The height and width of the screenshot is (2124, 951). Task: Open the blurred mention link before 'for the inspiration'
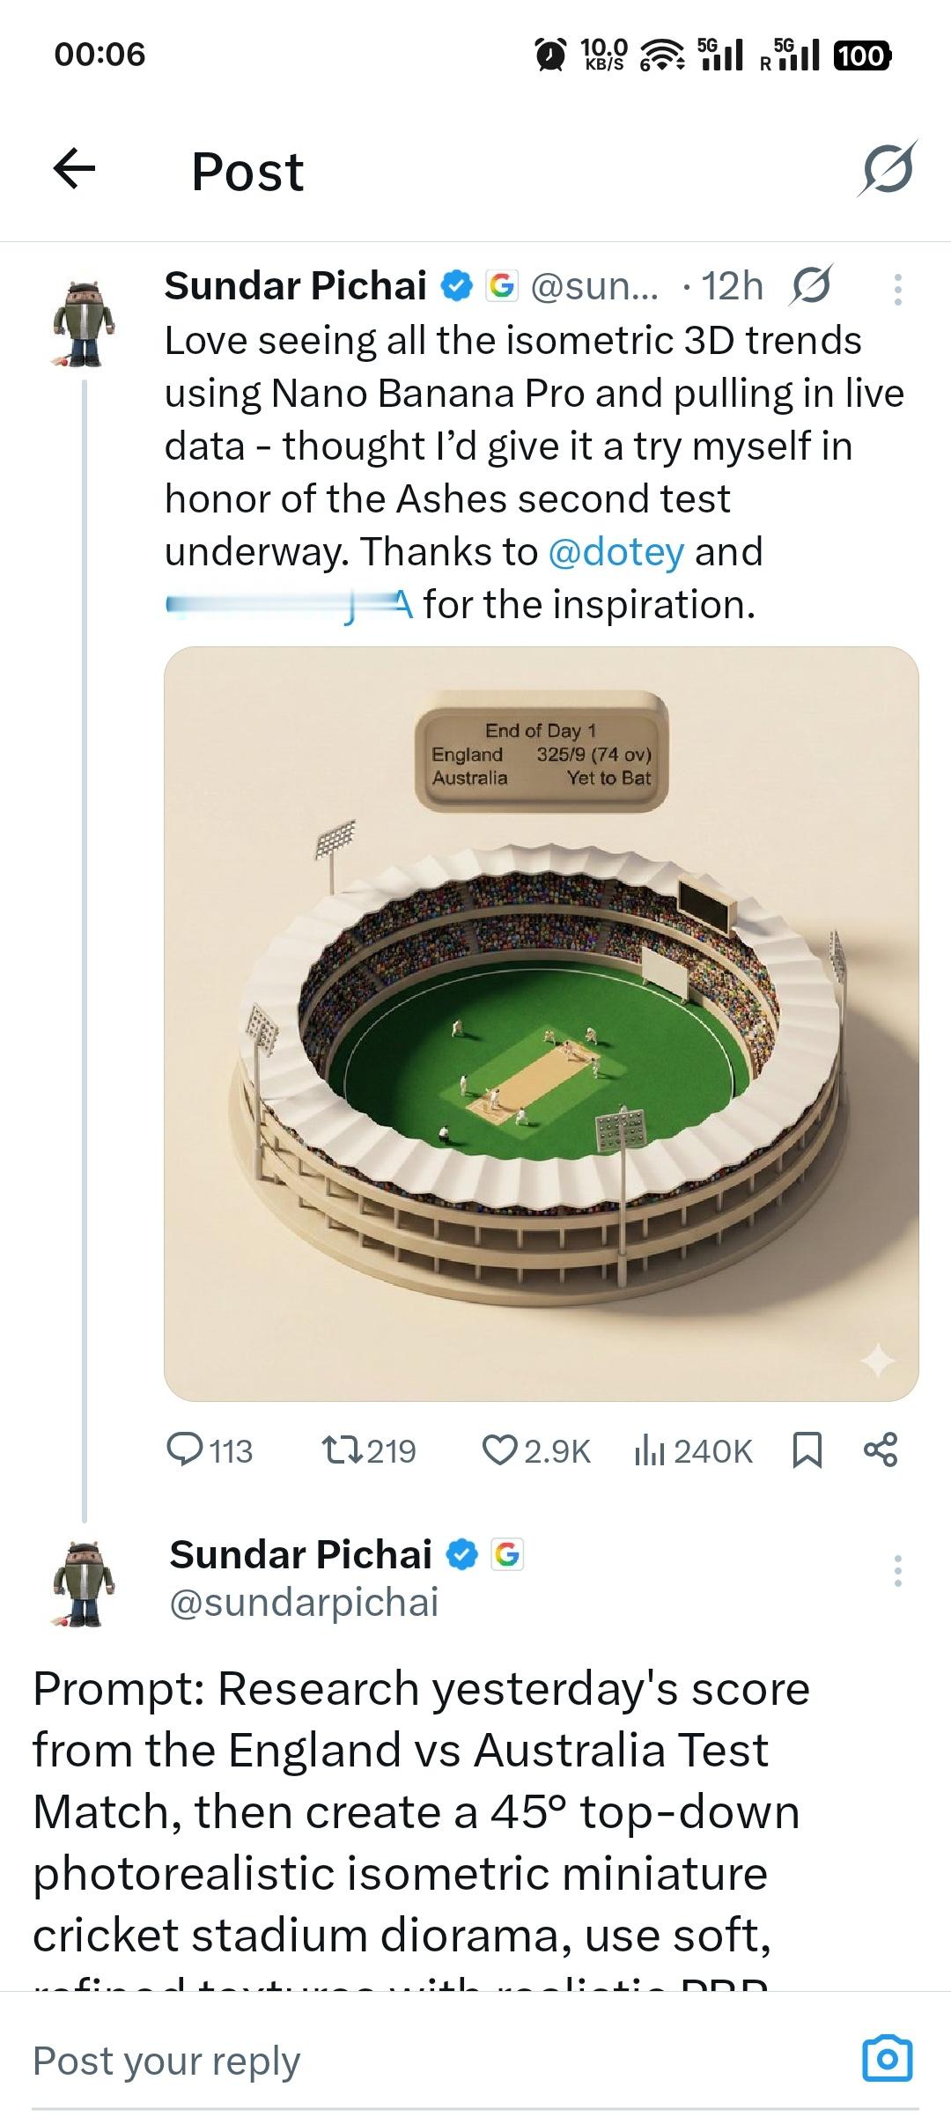(289, 605)
